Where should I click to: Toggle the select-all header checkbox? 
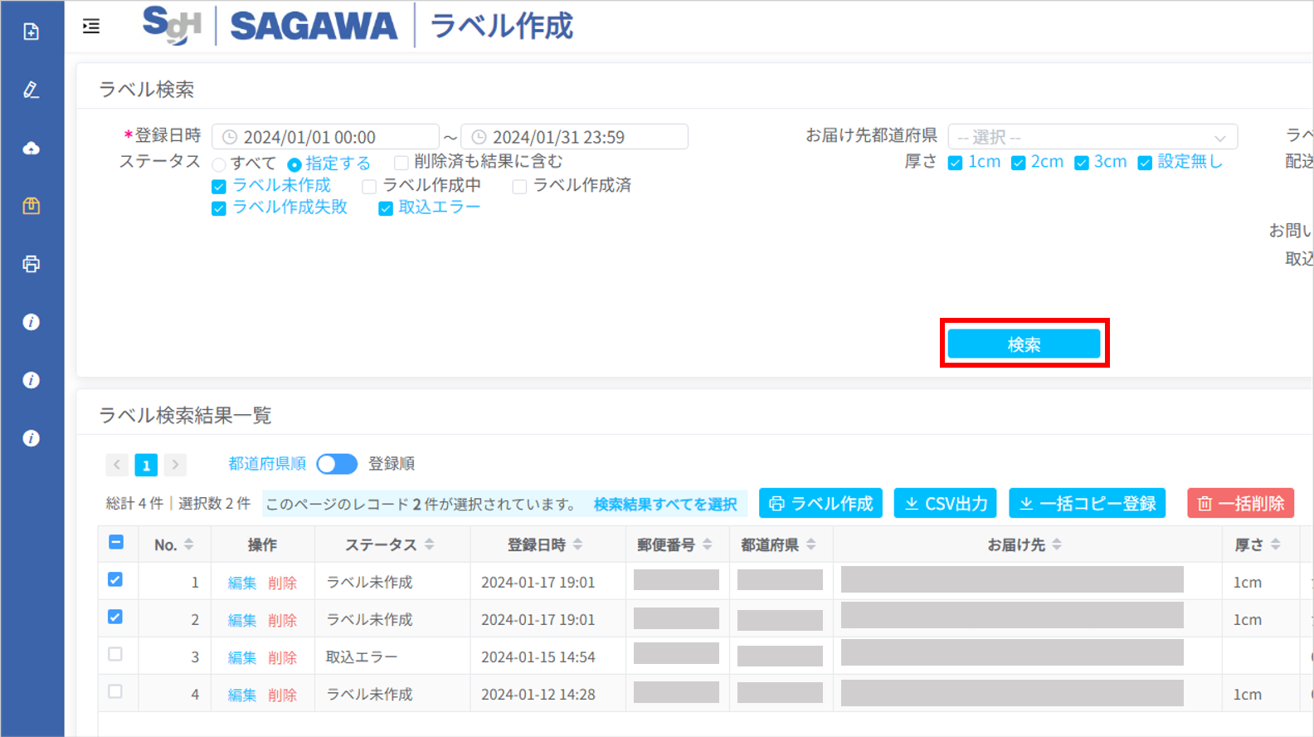point(116,542)
